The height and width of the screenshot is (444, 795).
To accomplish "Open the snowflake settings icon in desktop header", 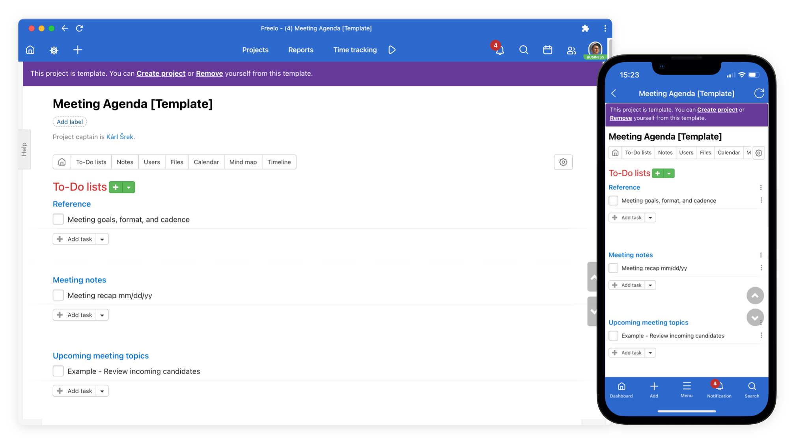I will tap(54, 50).
